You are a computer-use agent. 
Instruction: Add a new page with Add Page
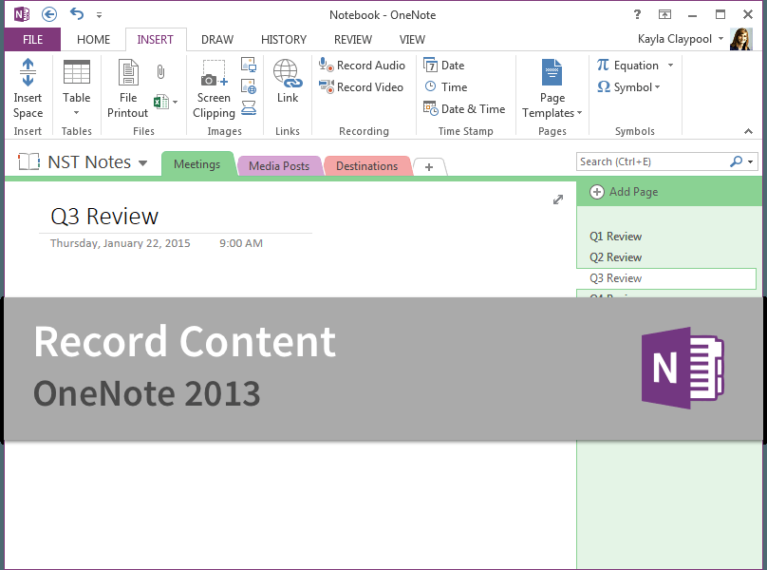pos(625,192)
